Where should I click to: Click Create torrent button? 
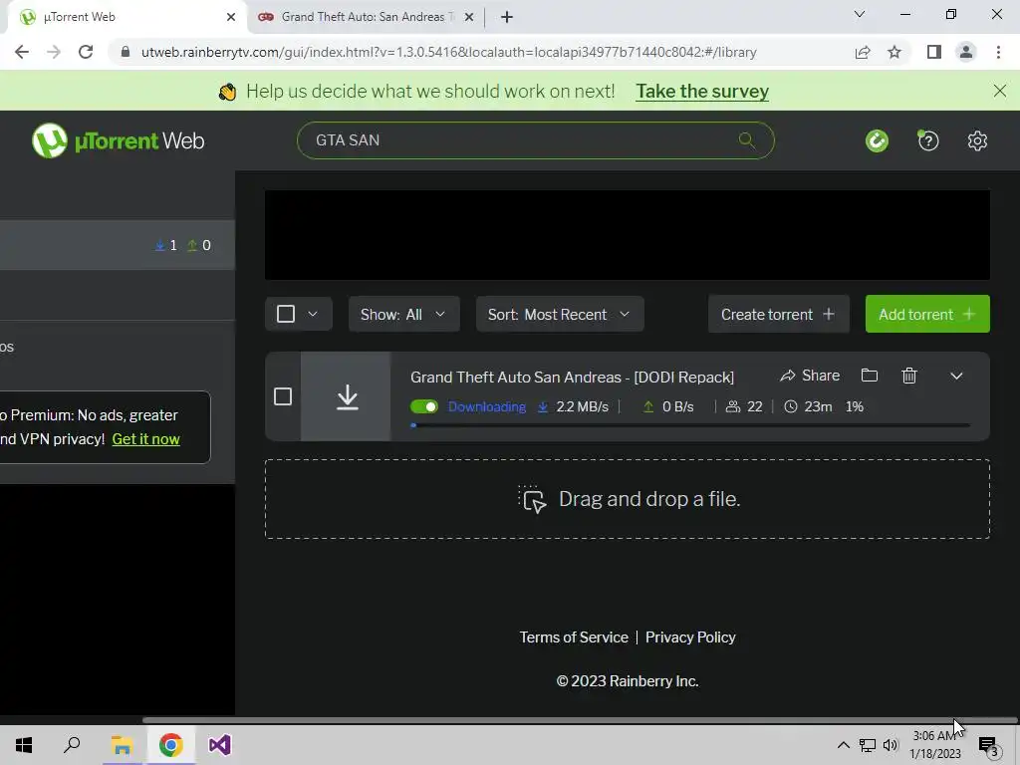pyautogui.click(x=779, y=314)
